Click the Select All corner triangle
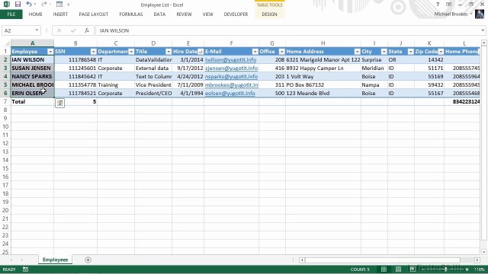 coord(6,43)
